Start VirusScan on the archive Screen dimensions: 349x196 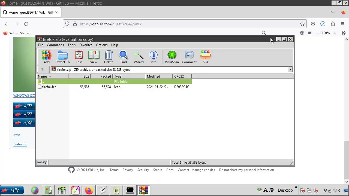click(x=172, y=57)
